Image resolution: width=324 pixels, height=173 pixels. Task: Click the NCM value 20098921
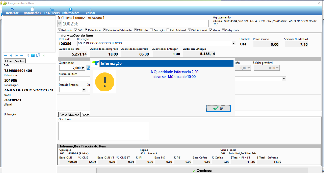(13, 100)
